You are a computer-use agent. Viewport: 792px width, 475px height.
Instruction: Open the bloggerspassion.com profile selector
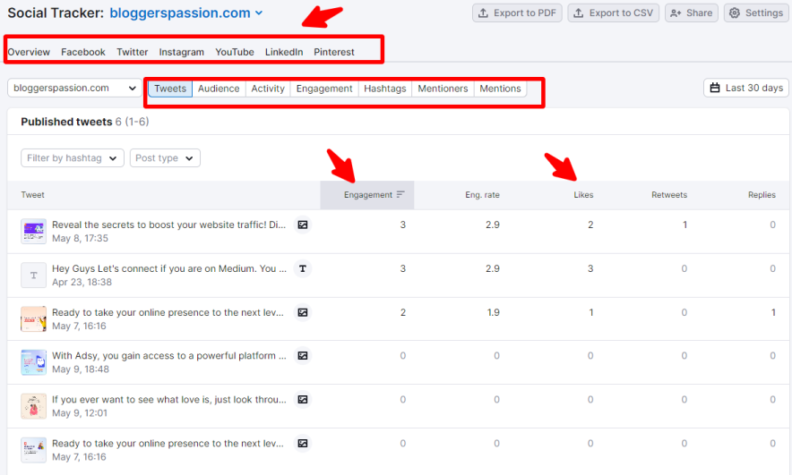pos(73,89)
